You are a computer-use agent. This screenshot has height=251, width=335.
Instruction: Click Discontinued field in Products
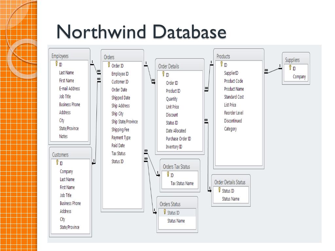point(233,121)
